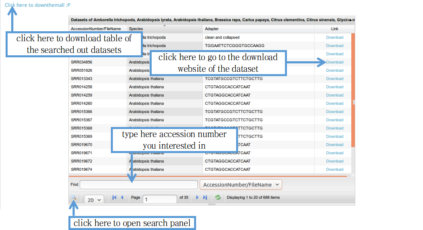Jump to last page of results

click(x=205, y=198)
